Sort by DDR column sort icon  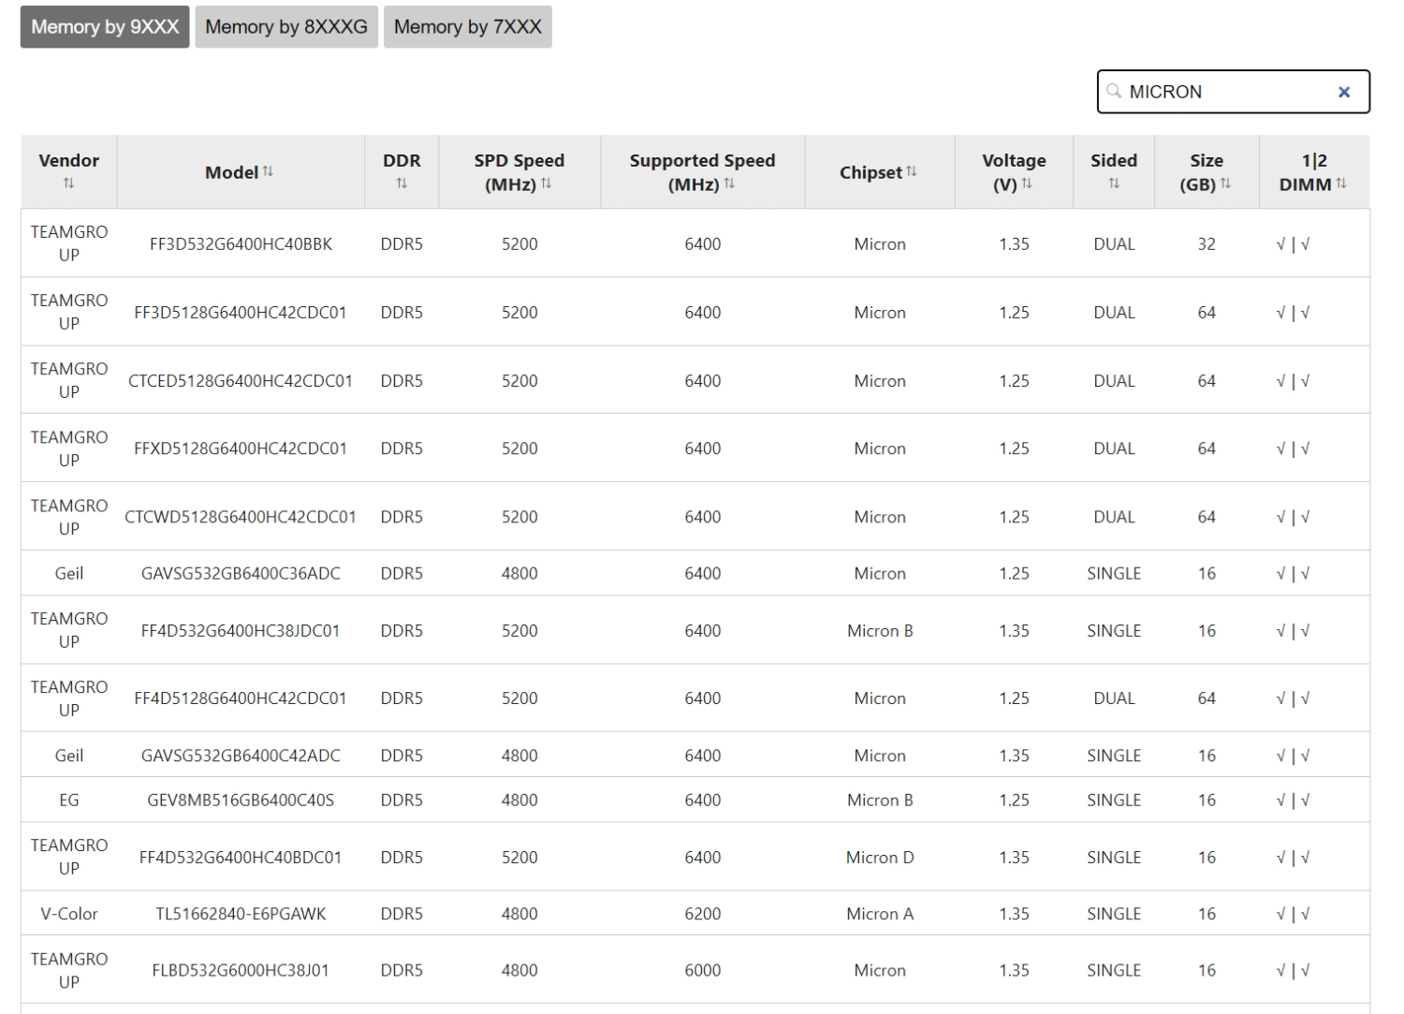coord(402,184)
